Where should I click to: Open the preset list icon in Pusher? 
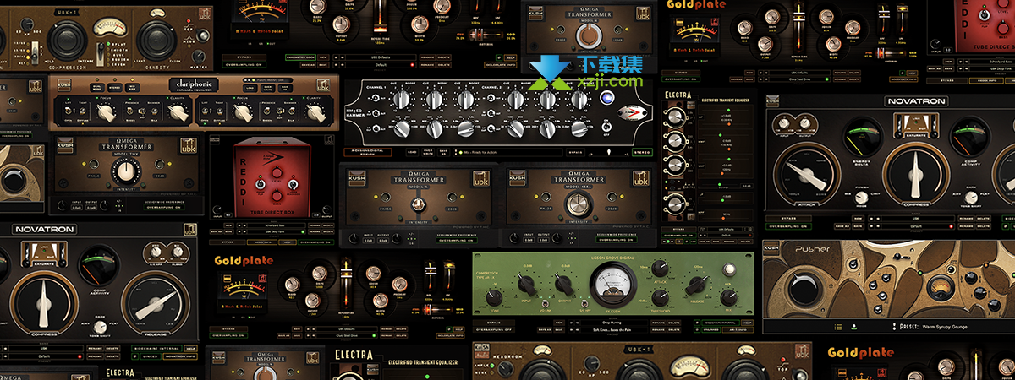tap(838, 327)
